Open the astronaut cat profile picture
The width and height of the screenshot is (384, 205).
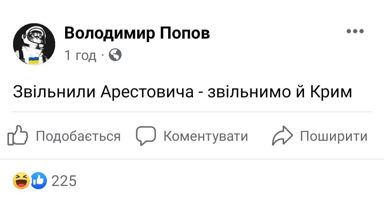[34, 44]
